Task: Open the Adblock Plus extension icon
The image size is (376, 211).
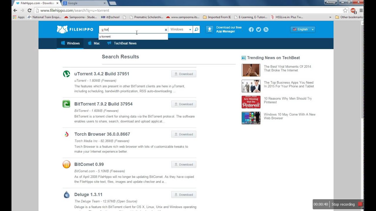Action: coord(353,11)
